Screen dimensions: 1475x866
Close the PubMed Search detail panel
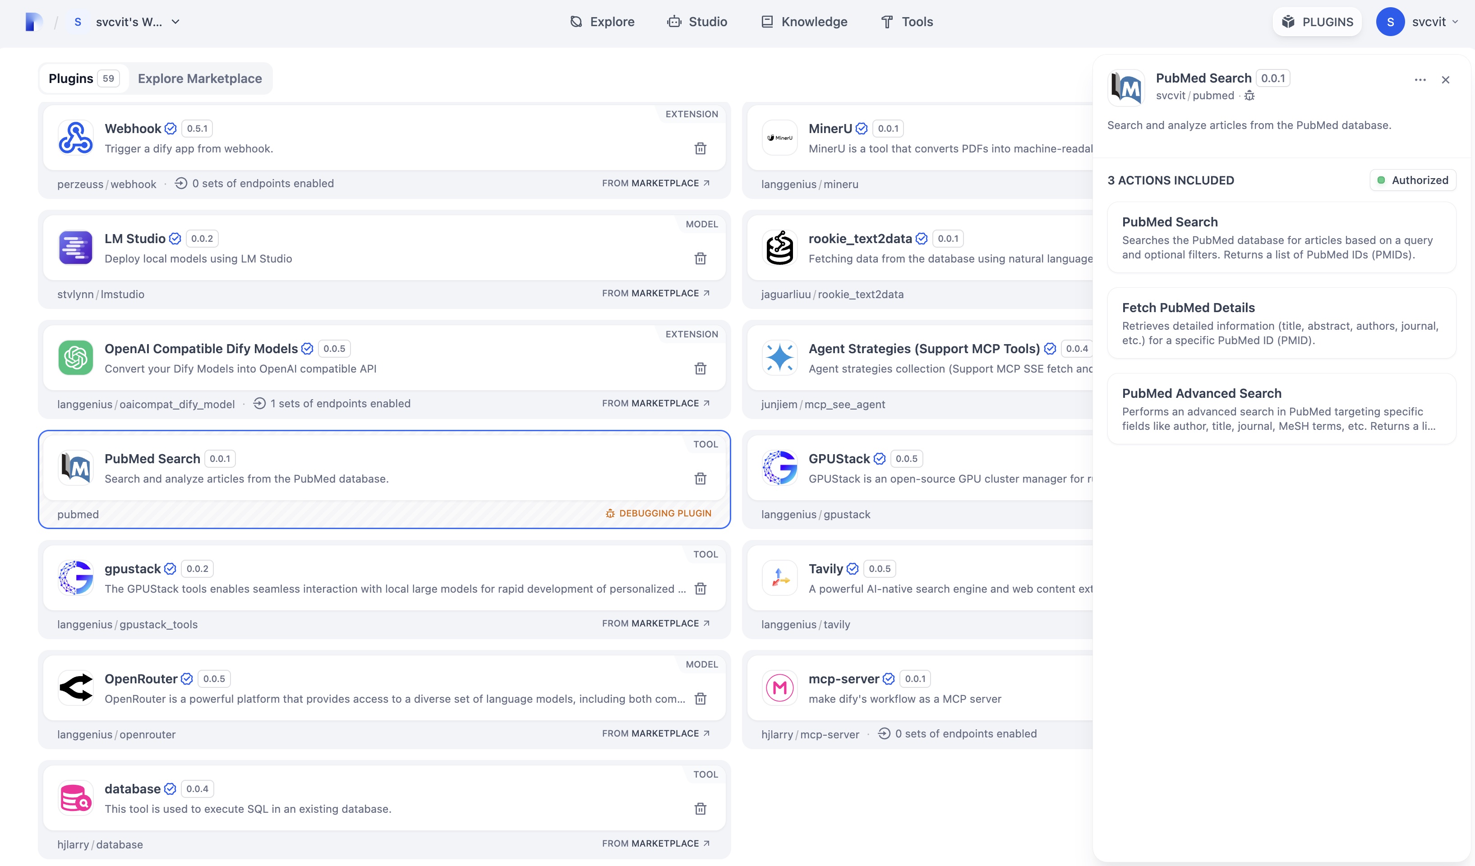pos(1445,80)
